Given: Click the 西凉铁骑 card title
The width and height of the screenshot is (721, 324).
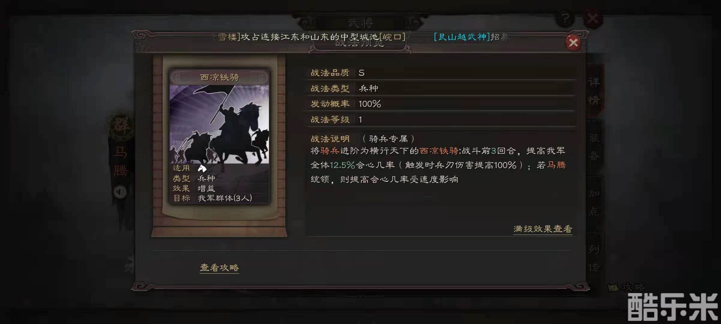Looking at the screenshot, I should pyautogui.click(x=220, y=77).
